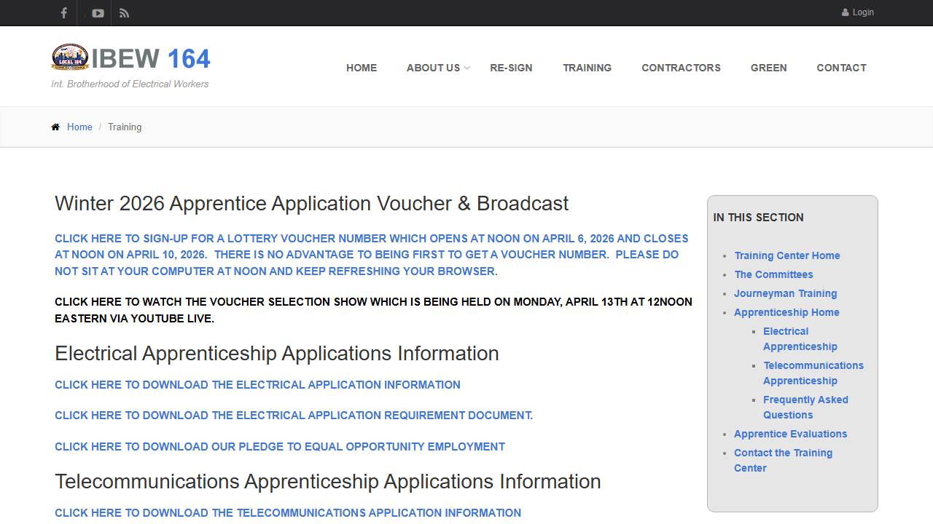Open Apprenticeship Home in the sidebar
933x524 pixels.
(786, 312)
